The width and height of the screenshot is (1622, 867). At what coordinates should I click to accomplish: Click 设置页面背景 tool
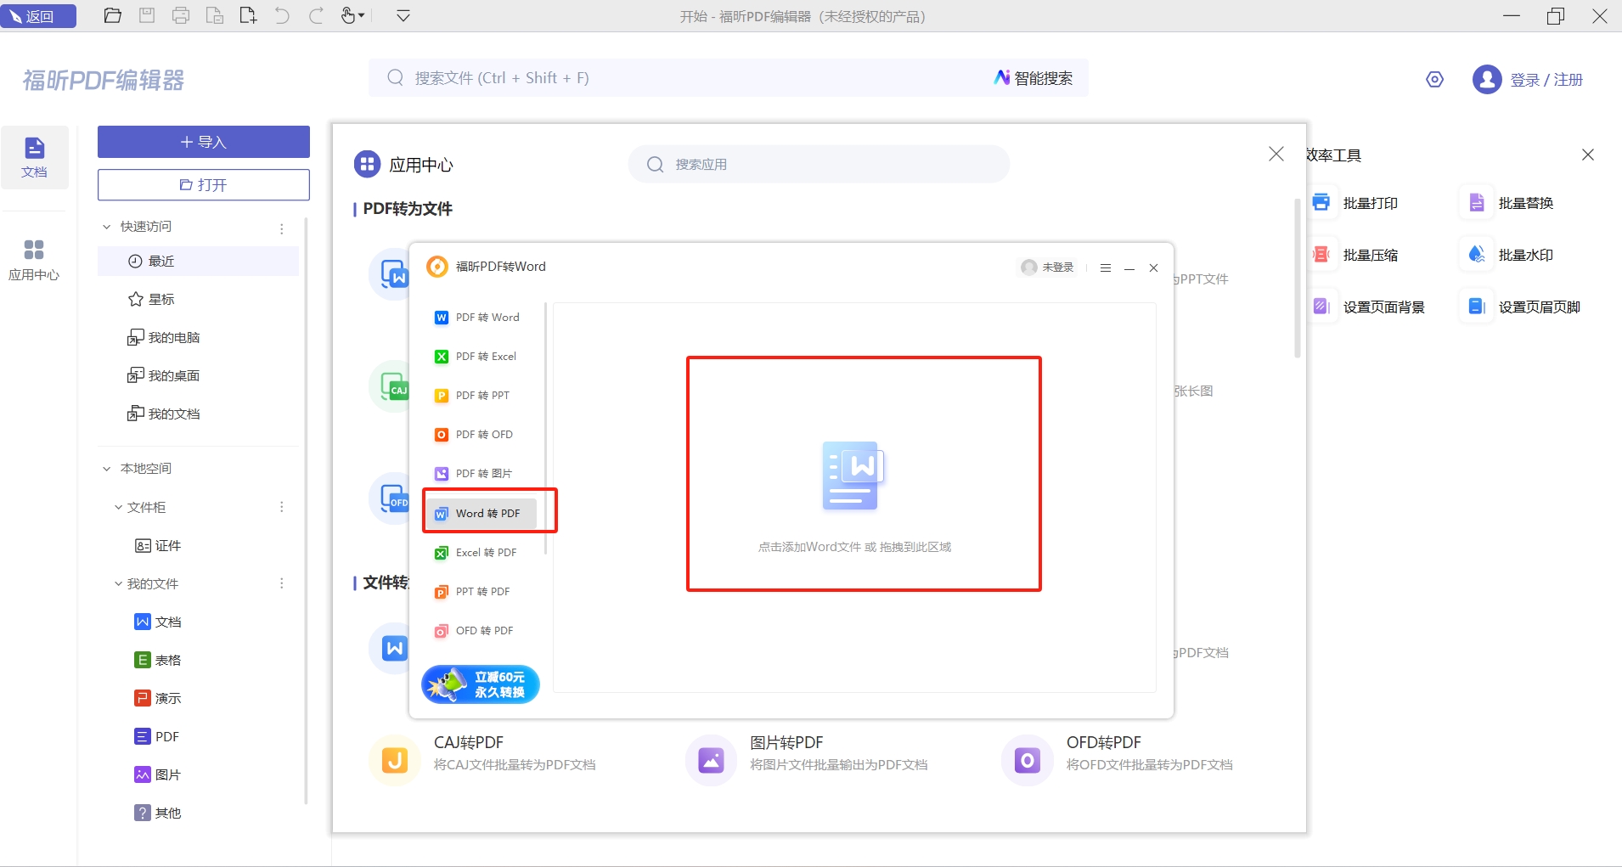click(1368, 307)
